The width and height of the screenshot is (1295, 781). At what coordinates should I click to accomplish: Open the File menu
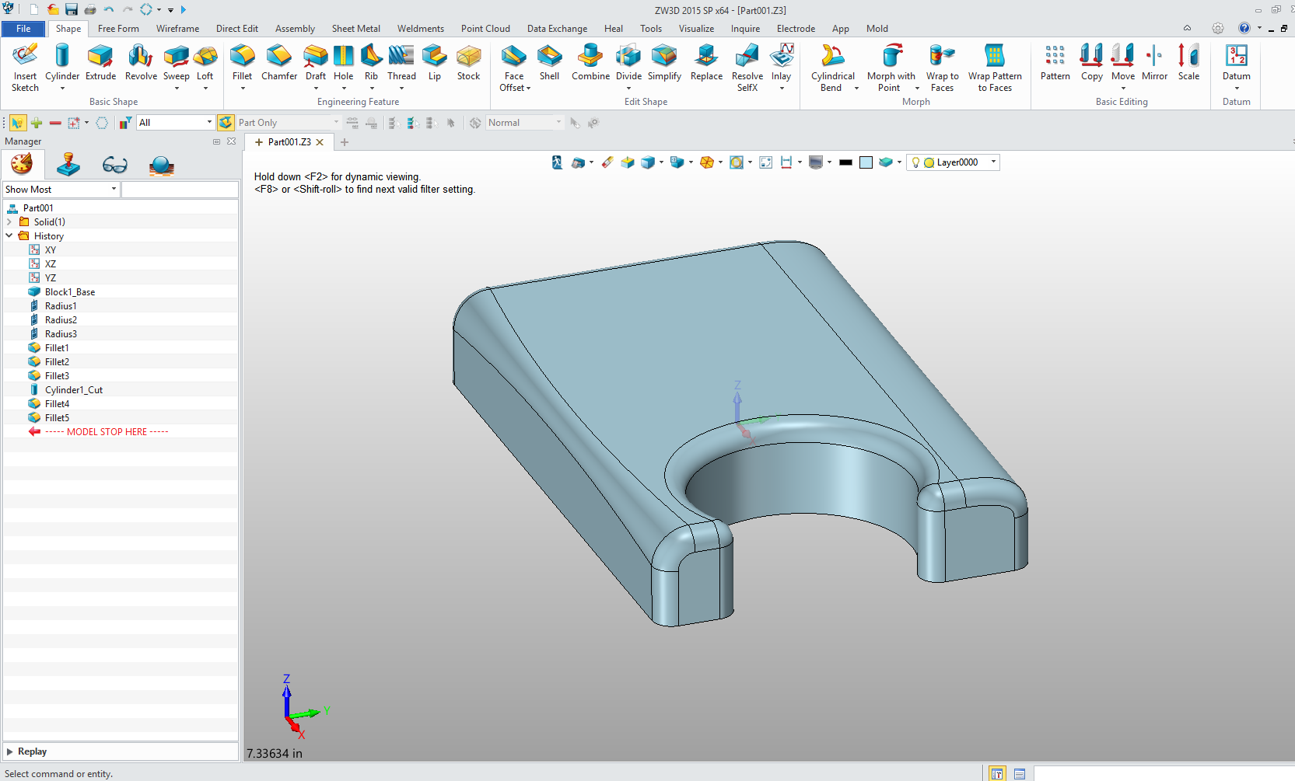[23, 29]
